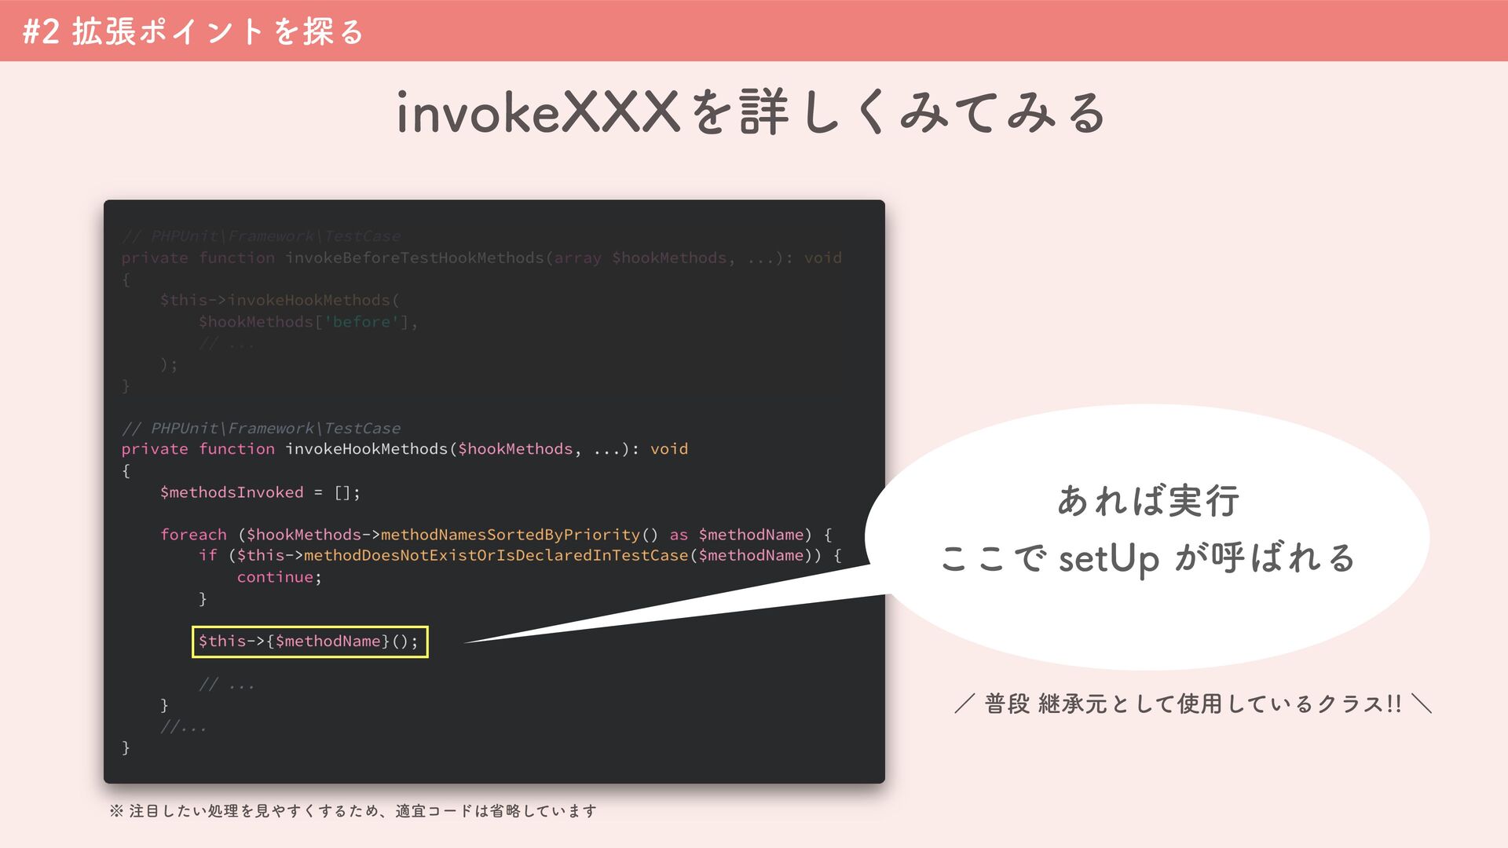Click the footnote '※ 注目したい処理を見やすくするため'

244,811
